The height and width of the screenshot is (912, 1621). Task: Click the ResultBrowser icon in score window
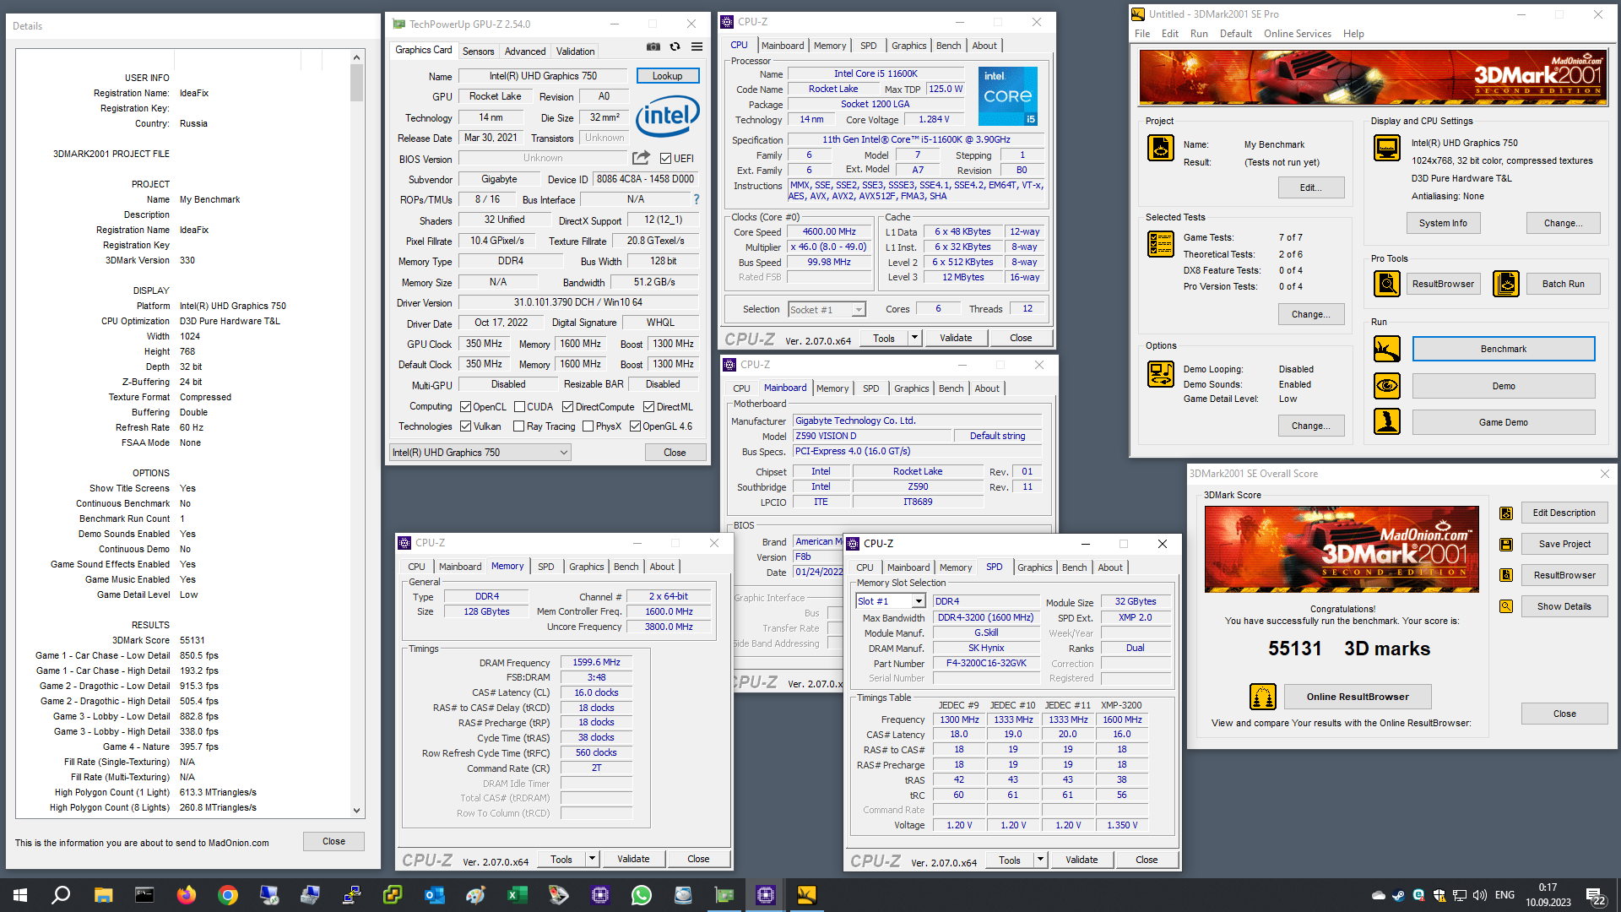click(1506, 575)
